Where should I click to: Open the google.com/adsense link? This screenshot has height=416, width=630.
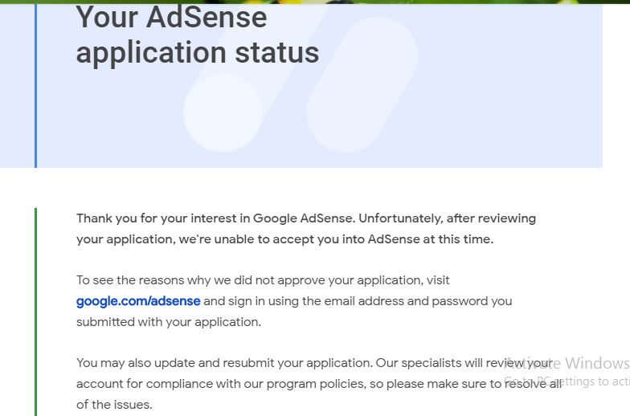(x=138, y=301)
